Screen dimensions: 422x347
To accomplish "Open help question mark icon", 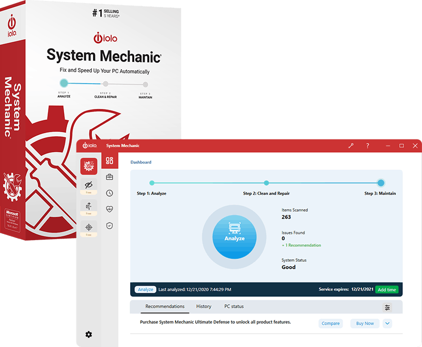I will coord(367,146).
